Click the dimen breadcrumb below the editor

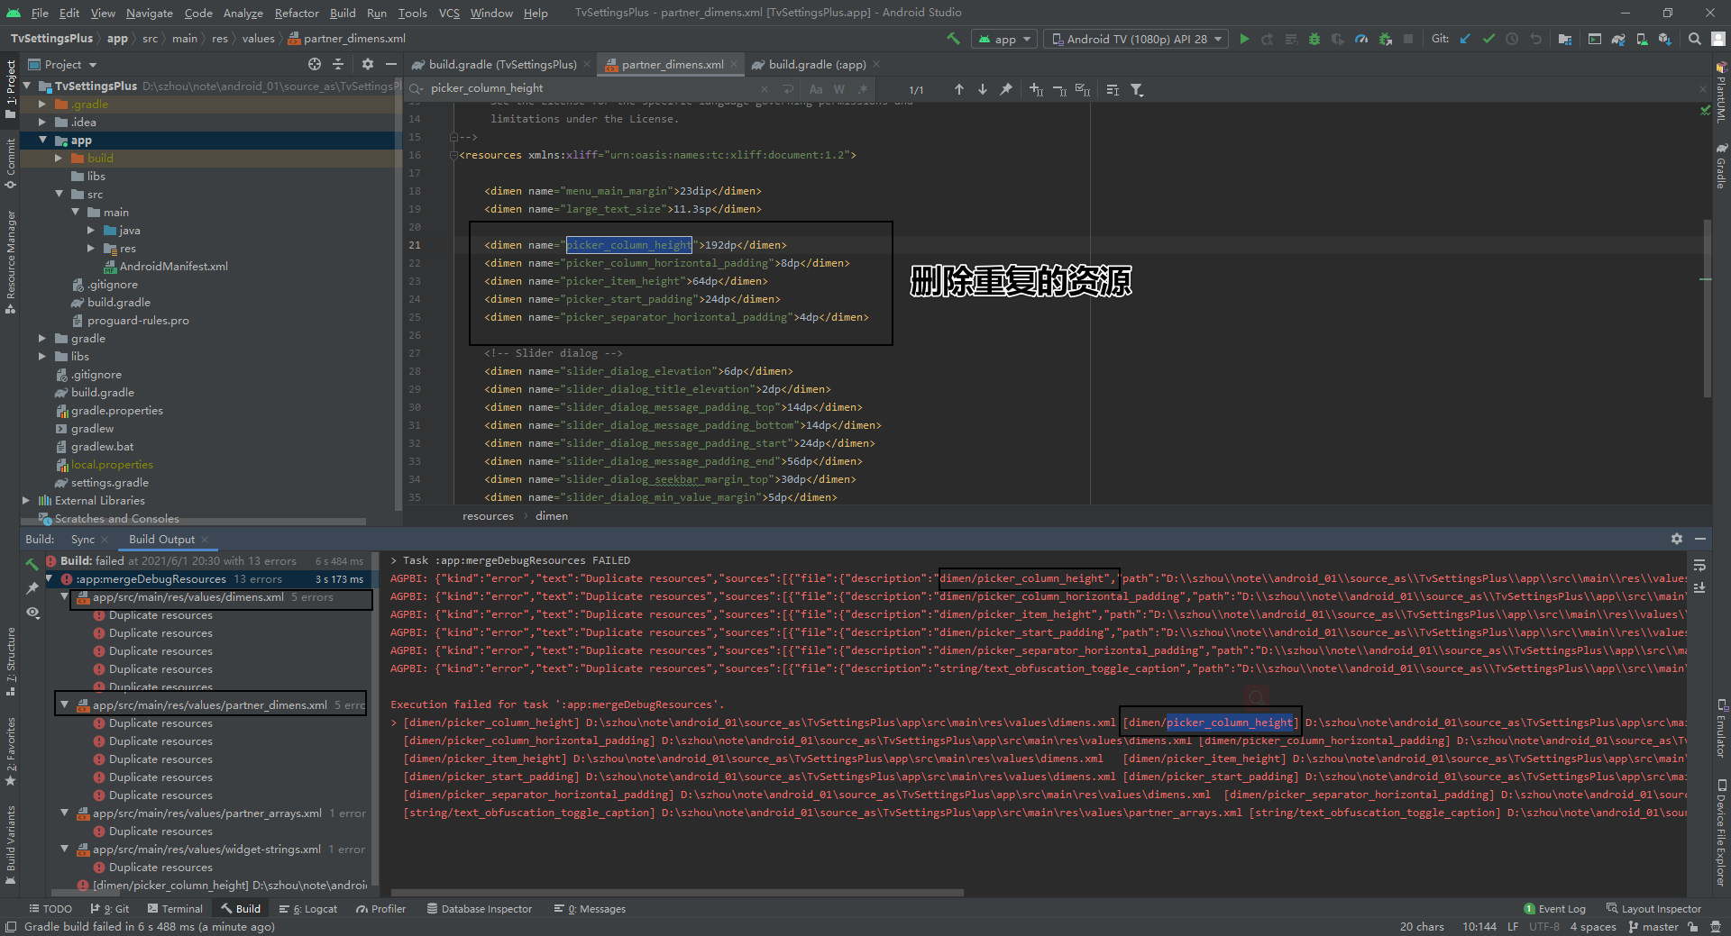[x=551, y=515]
